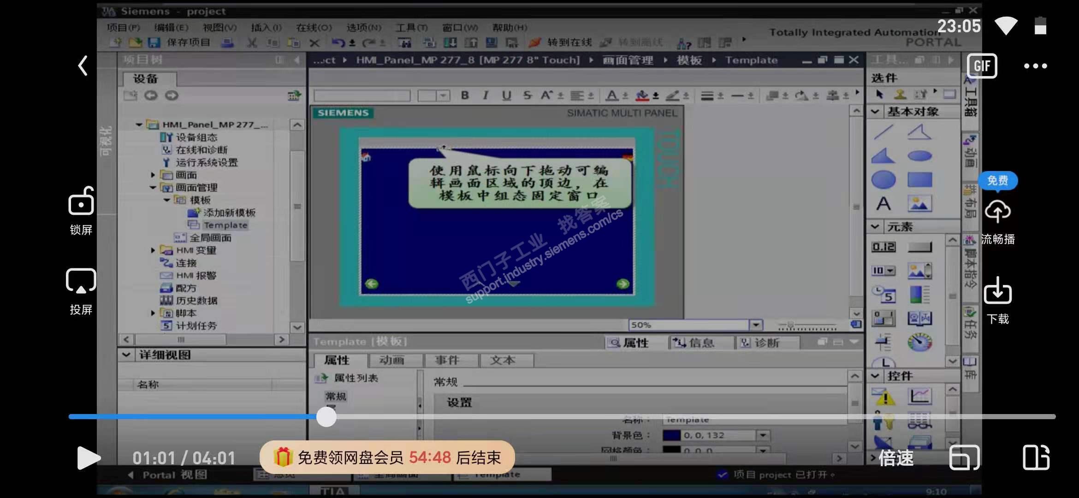Tap the download icon
Image resolution: width=1079 pixels, height=498 pixels.
pos(997,291)
